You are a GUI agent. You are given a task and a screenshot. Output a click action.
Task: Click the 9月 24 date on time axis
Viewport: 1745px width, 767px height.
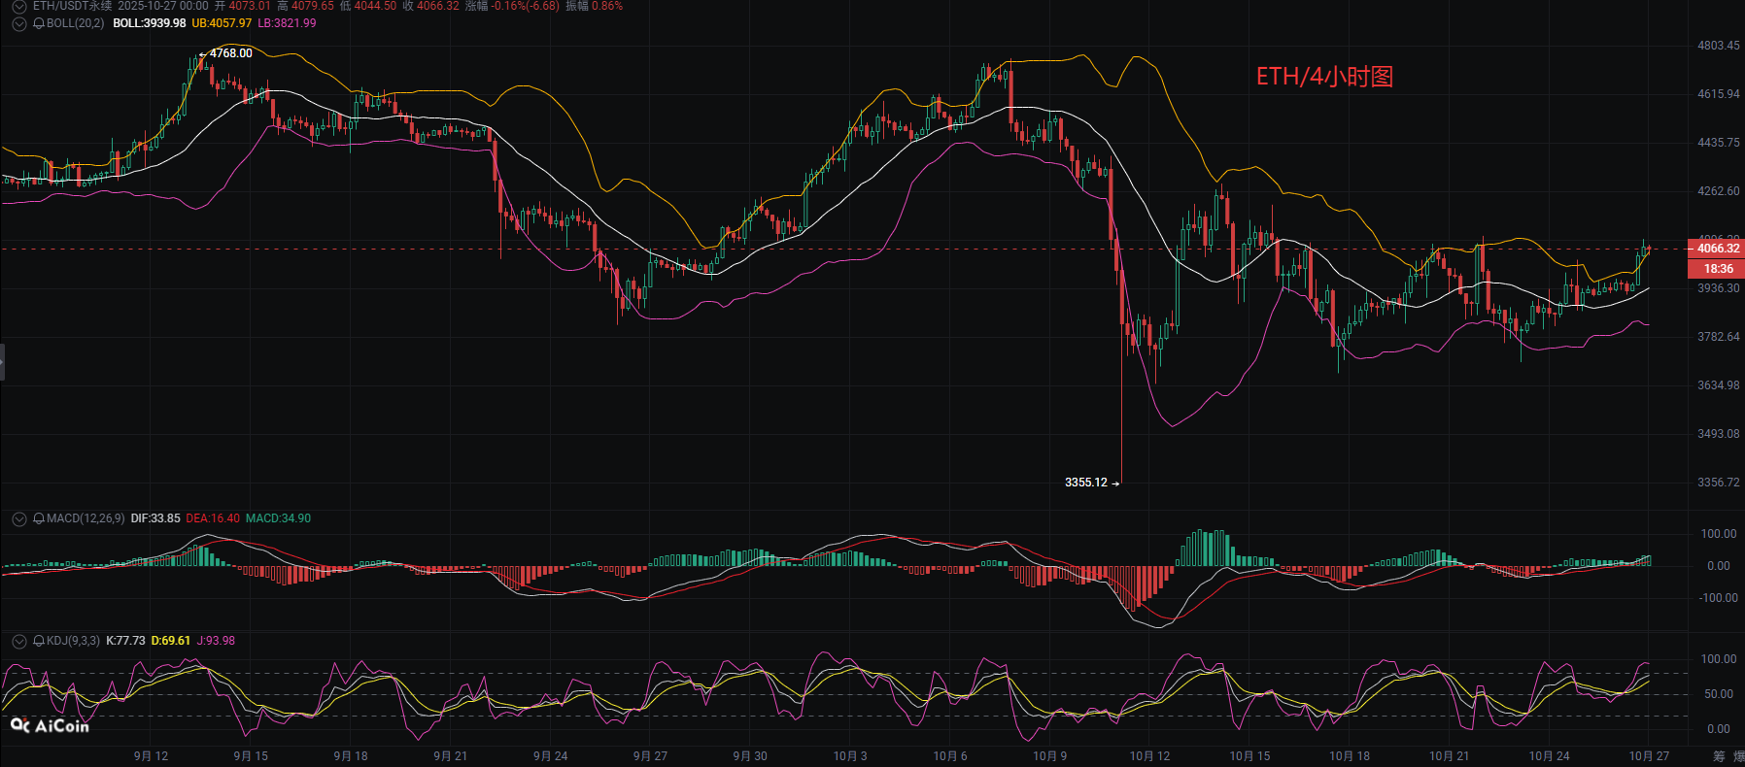(x=550, y=756)
